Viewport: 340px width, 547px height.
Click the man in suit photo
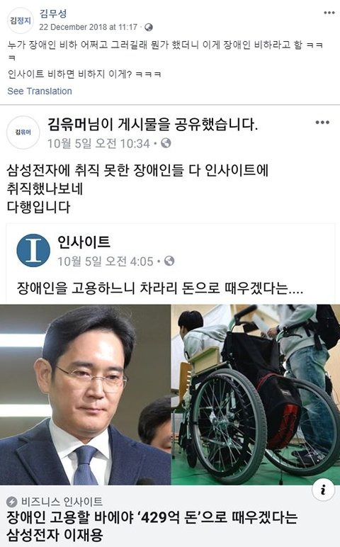click(86, 395)
